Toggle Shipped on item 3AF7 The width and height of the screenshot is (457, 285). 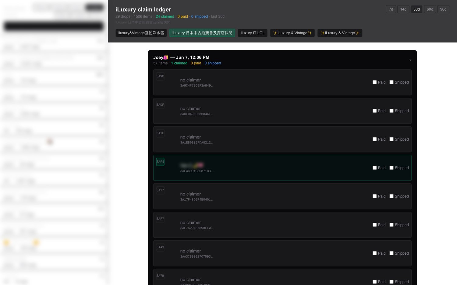tap(391, 225)
